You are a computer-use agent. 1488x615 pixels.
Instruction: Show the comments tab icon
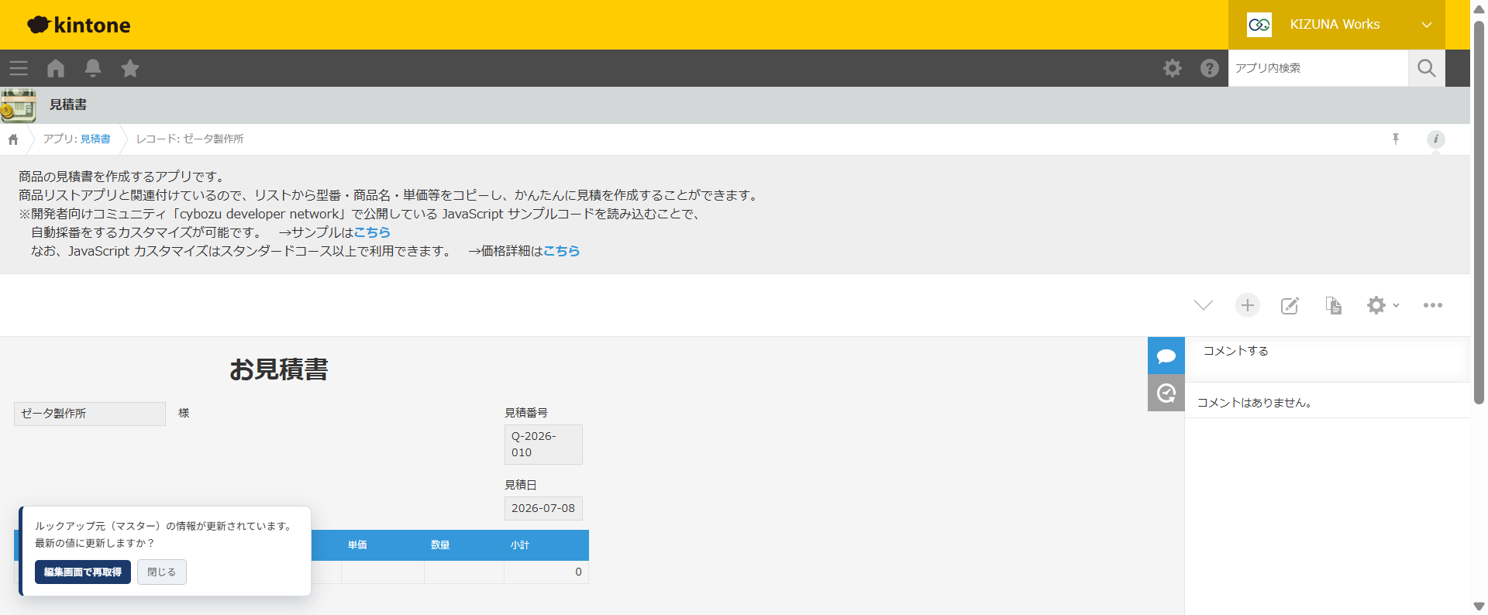[x=1166, y=356]
